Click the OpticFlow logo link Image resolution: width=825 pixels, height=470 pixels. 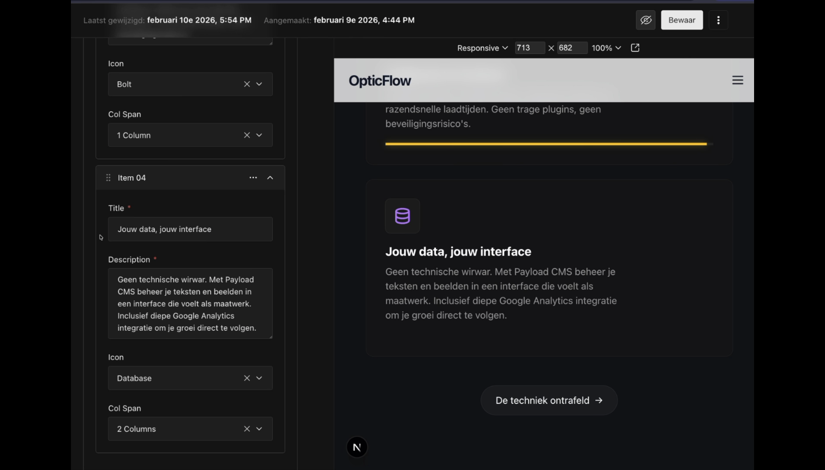pos(380,81)
